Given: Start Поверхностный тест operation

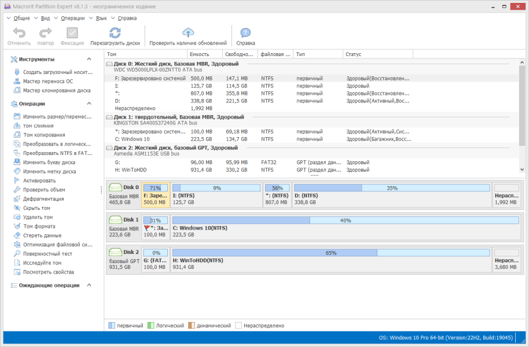Looking at the screenshot, I should pos(47,253).
